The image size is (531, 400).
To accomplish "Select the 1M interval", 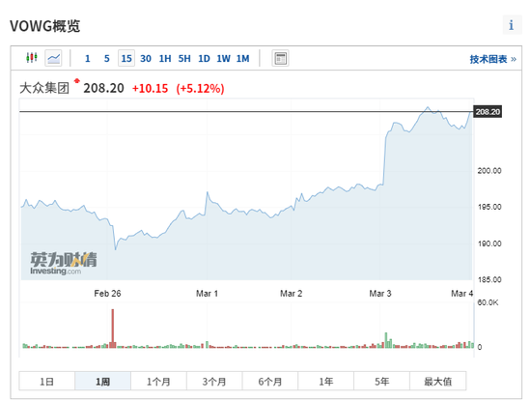I will pyautogui.click(x=242, y=59).
